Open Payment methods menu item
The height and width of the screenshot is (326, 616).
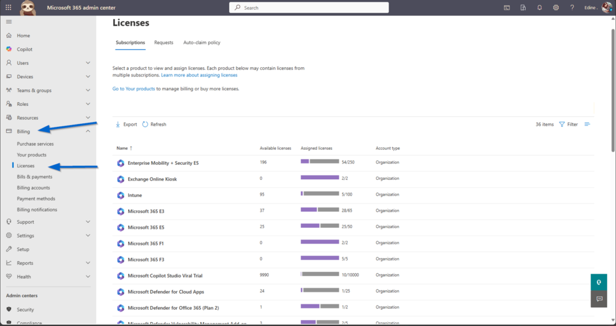pyautogui.click(x=35, y=198)
